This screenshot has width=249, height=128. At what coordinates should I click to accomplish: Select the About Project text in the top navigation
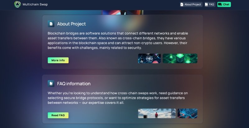click(x=193, y=4)
